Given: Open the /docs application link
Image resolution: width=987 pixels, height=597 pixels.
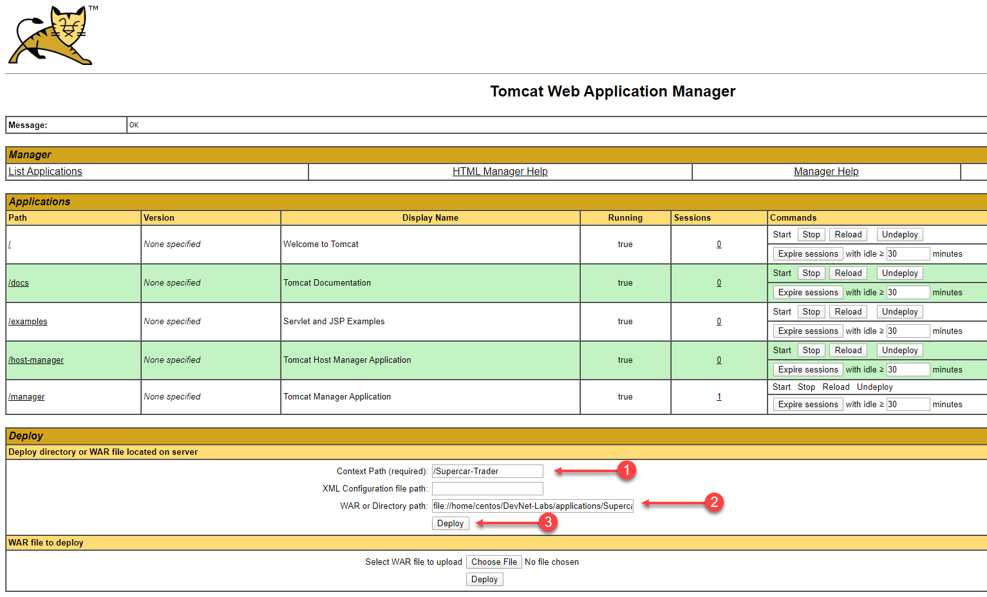Looking at the screenshot, I should click(x=19, y=283).
